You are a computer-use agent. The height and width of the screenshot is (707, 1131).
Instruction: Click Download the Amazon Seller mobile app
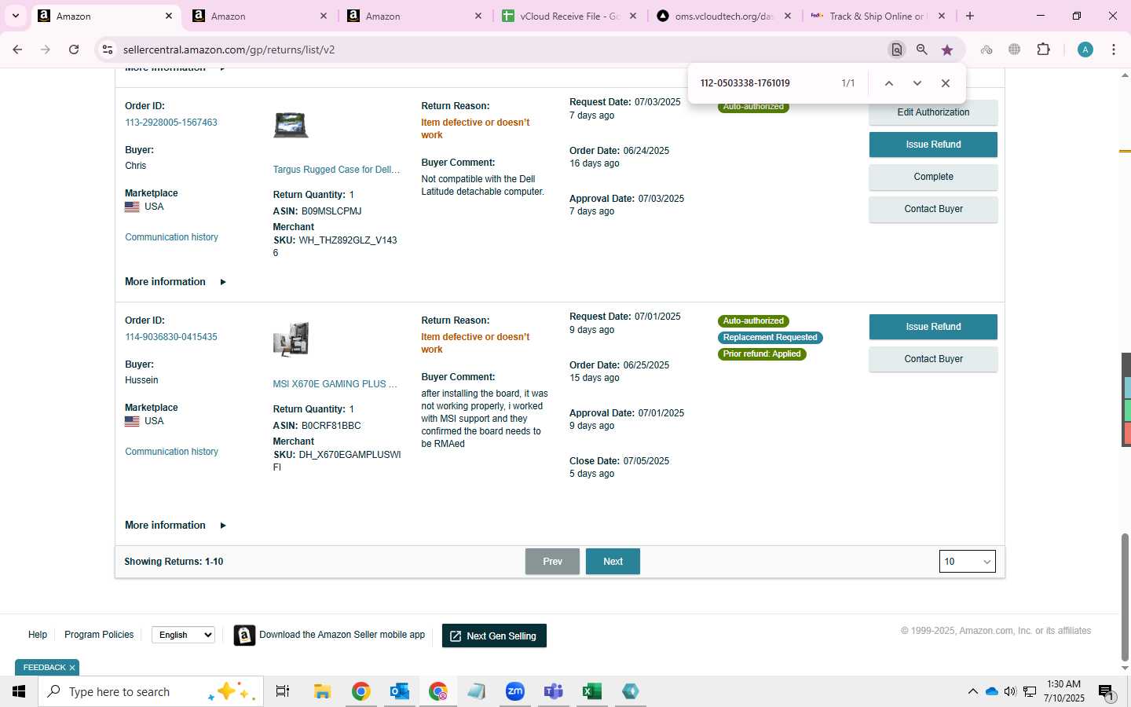point(330,635)
